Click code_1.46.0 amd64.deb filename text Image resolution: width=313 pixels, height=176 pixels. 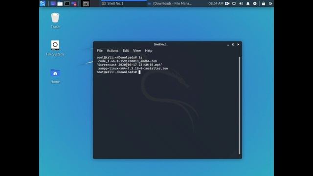[128, 61]
